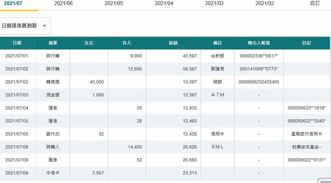This screenshot has width=331, height=183.
Task: Click the 網銀 remark cell
Action: (x=217, y=82)
